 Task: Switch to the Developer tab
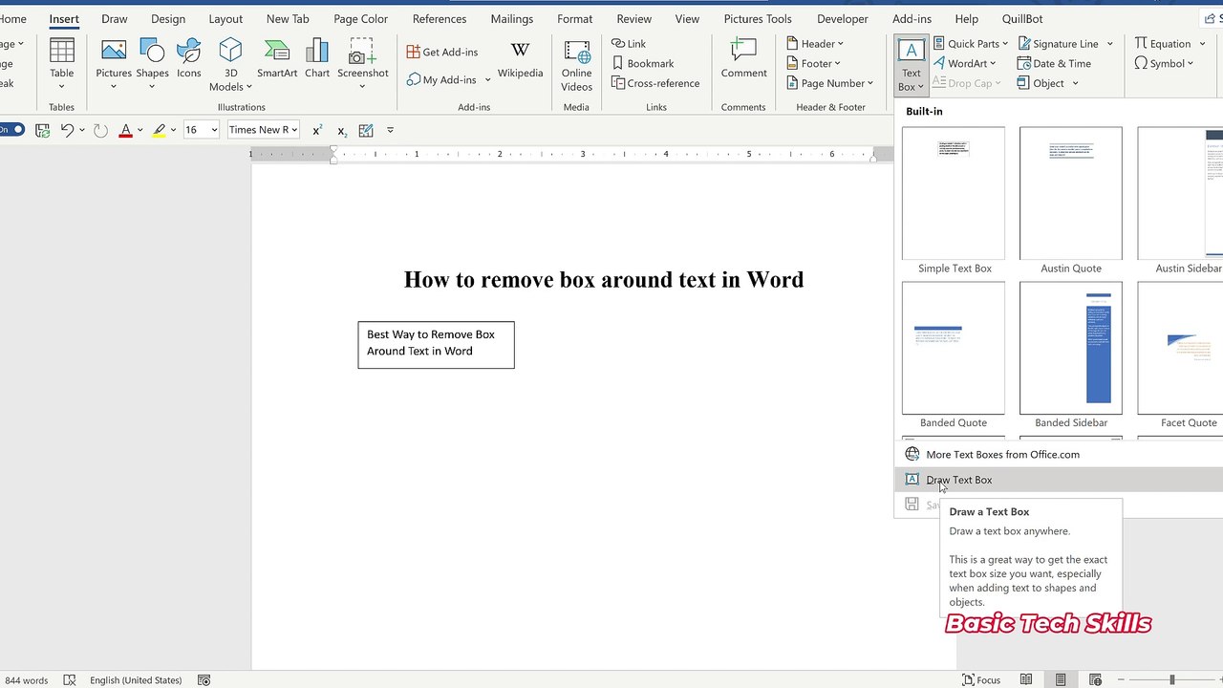pos(843,19)
